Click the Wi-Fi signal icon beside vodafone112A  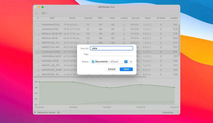point(38,30)
